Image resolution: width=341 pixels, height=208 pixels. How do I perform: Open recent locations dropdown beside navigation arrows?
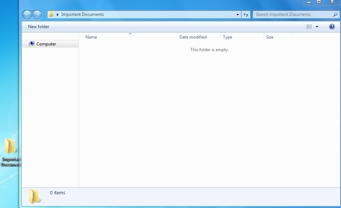tap(44, 14)
